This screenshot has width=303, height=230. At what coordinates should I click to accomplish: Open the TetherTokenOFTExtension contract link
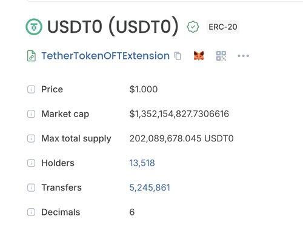[x=105, y=56]
